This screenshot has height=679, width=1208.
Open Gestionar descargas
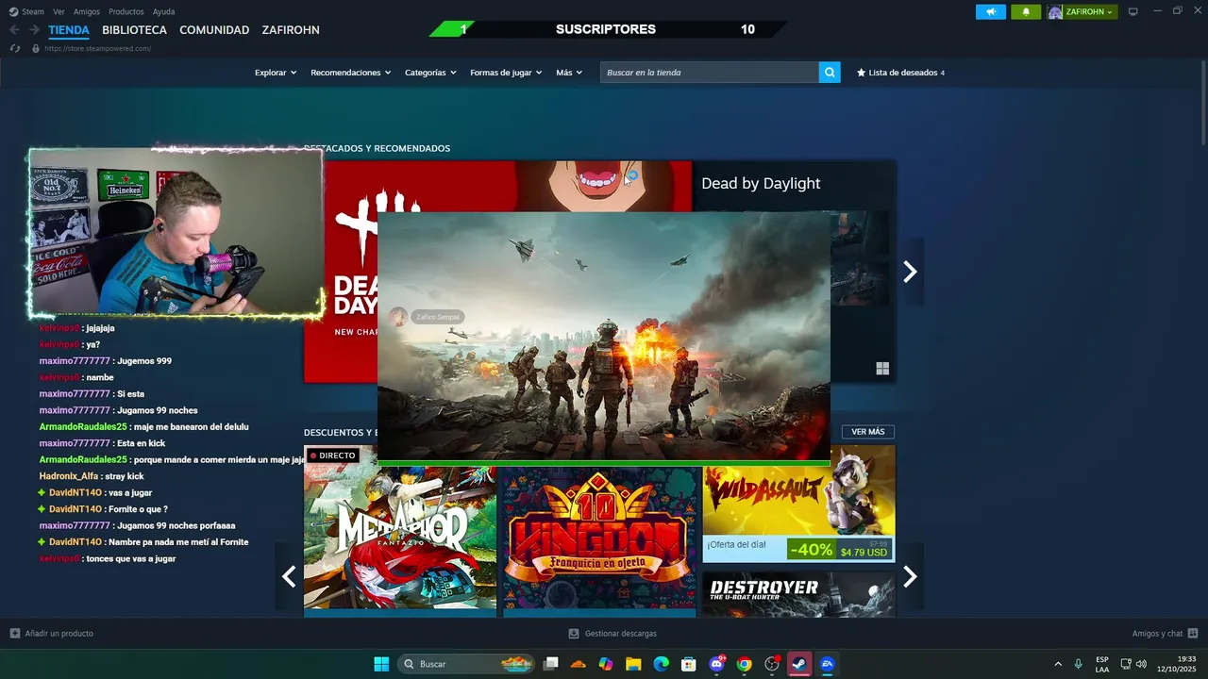pyautogui.click(x=612, y=634)
